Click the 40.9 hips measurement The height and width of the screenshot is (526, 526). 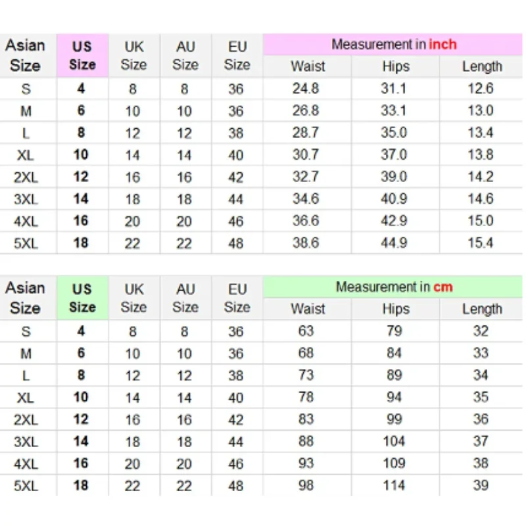[394, 199]
